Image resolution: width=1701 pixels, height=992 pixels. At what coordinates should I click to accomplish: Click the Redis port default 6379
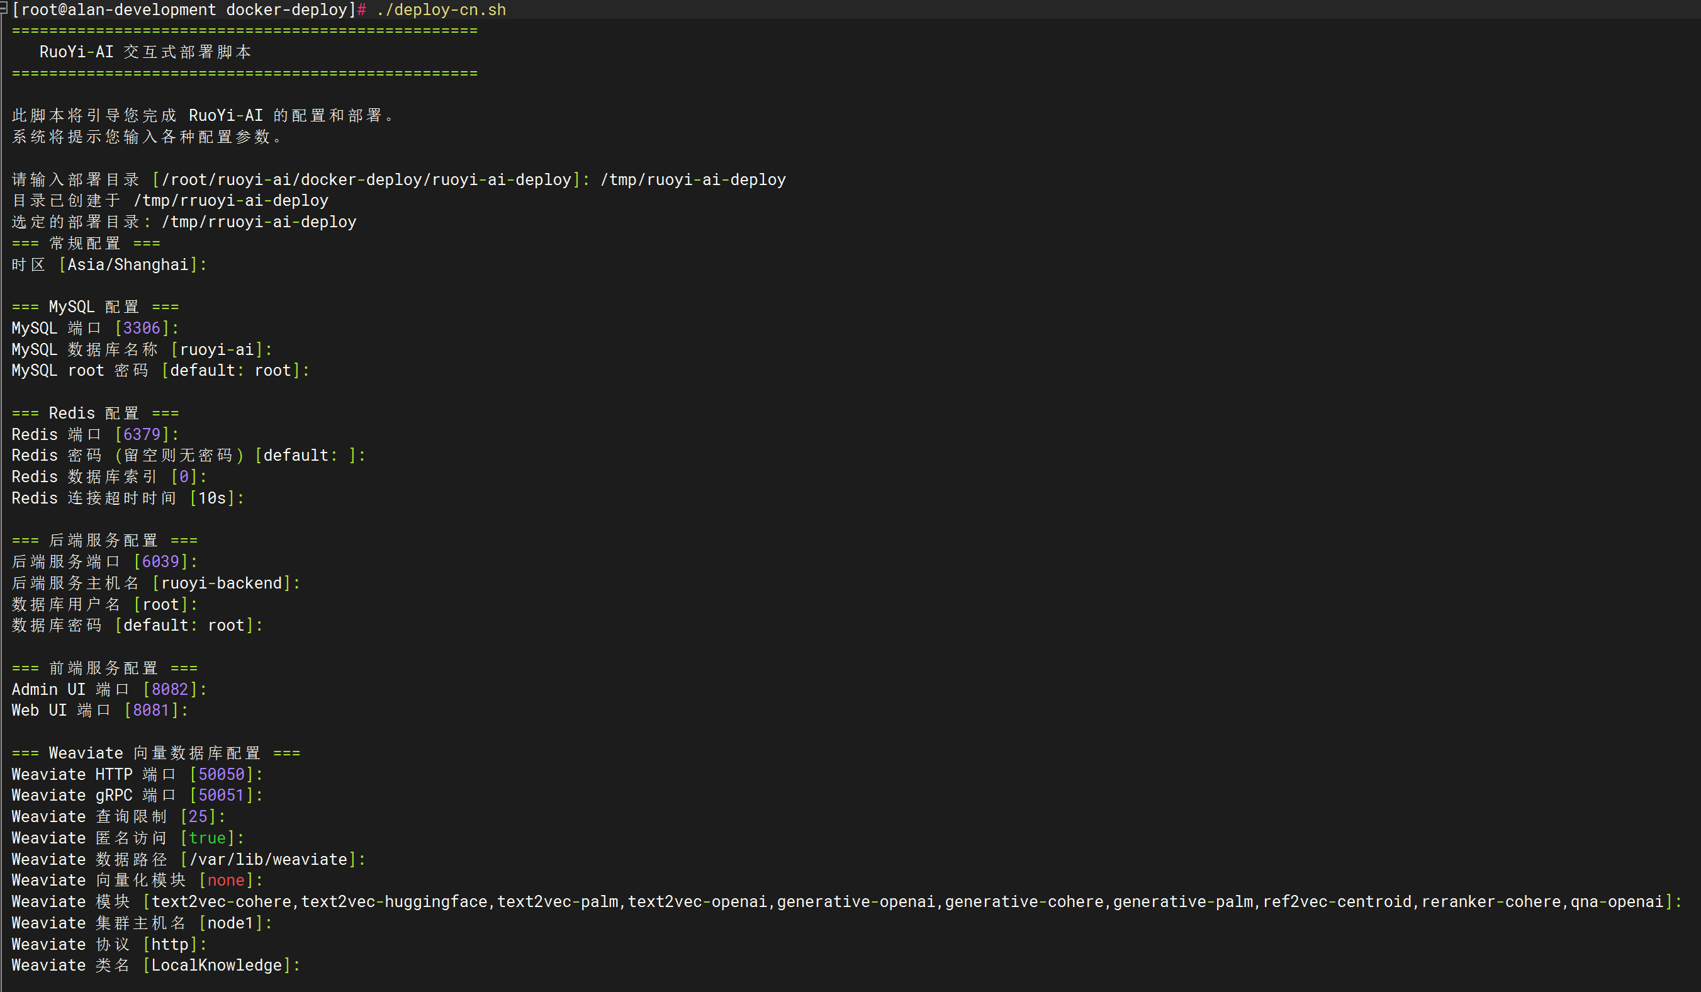[x=141, y=434]
